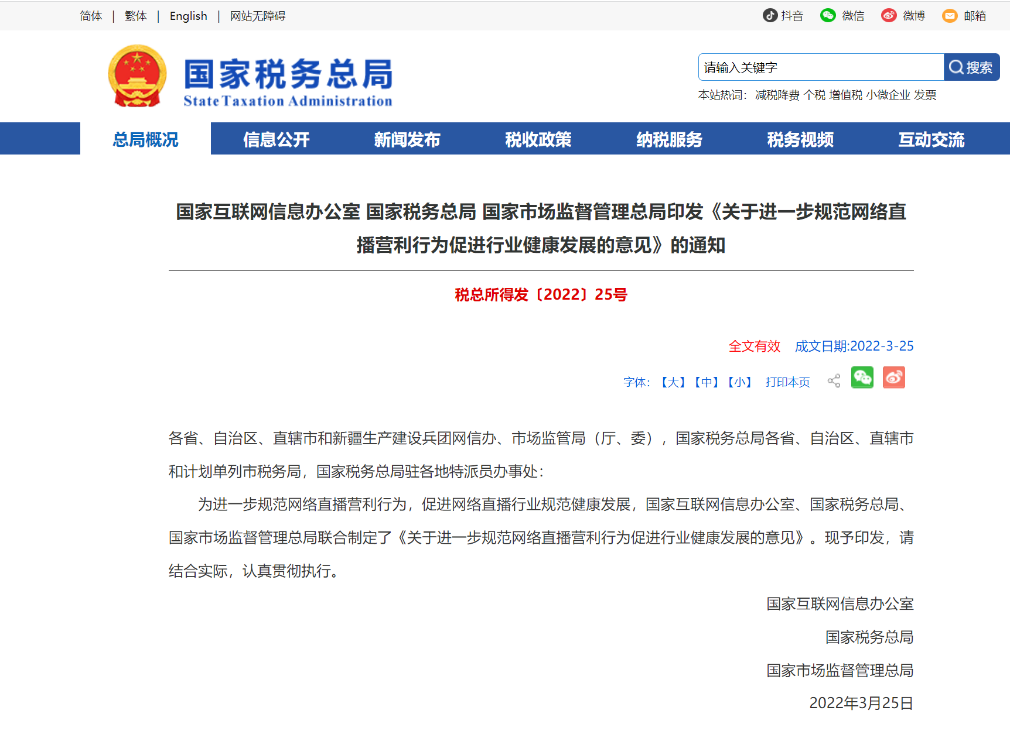Click the WeChat icon in top bar

pyautogui.click(x=827, y=16)
